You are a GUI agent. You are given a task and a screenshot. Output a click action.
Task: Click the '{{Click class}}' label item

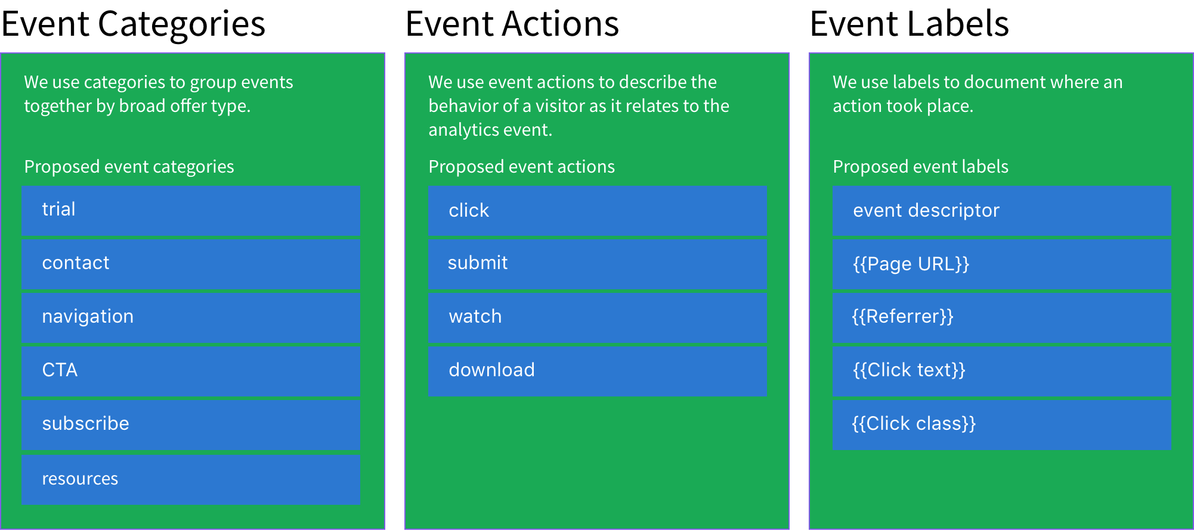(x=1001, y=424)
